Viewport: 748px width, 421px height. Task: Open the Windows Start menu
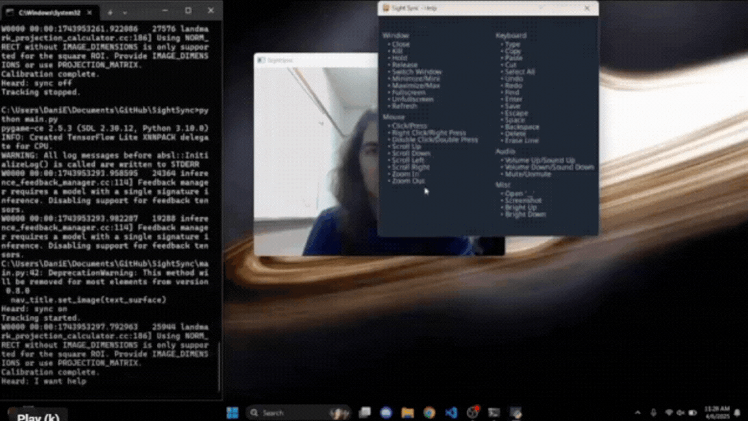click(x=232, y=413)
